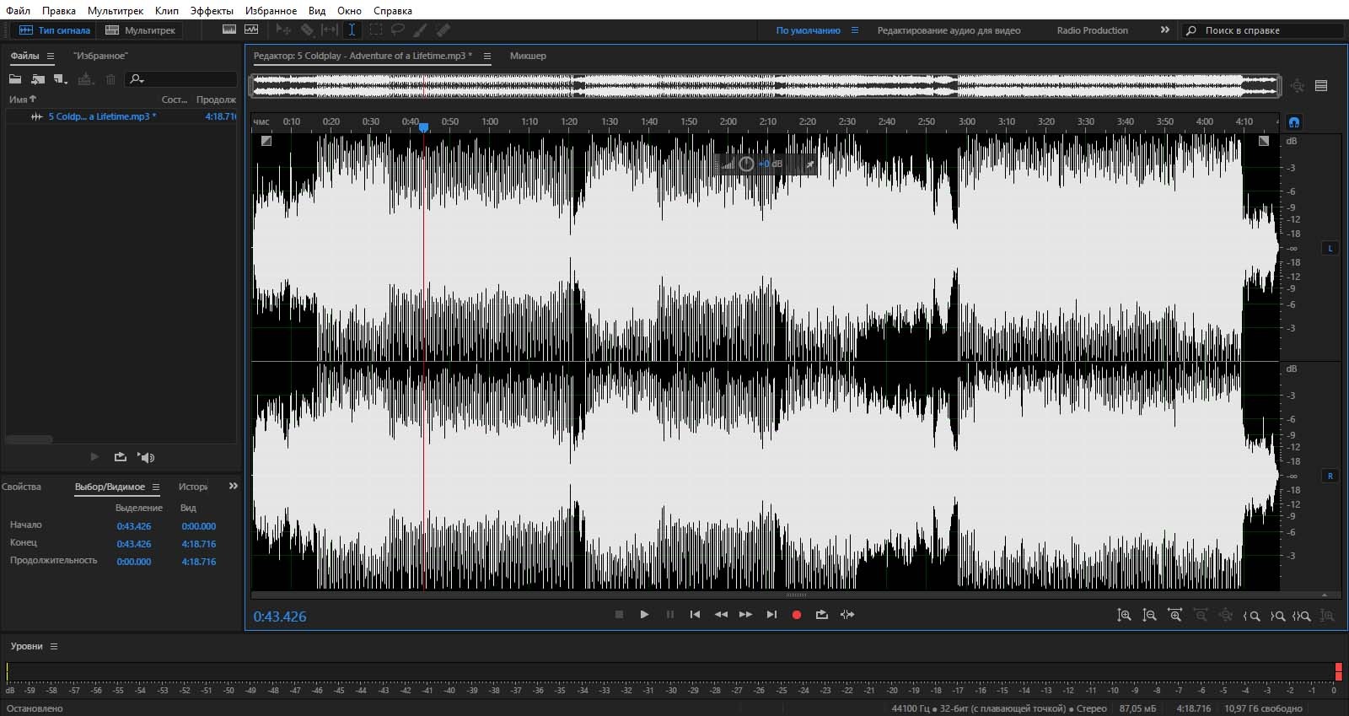Click Zoom to in point icon
The height and width of the screenshot is (716, 1349).
click(x=1251, y=616)
